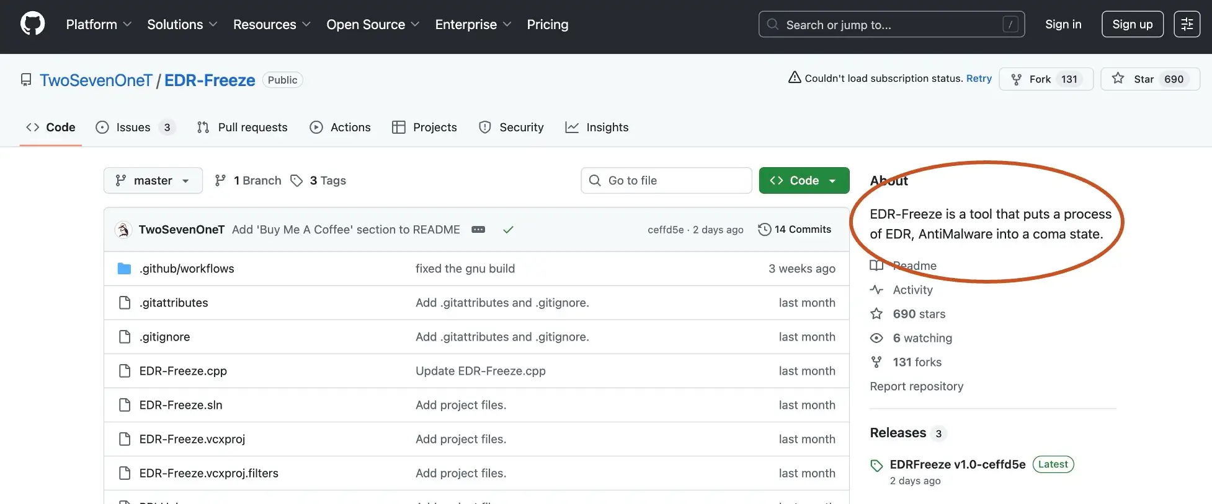The image size is (1212, 504).
Task: Expand the Resources menu
Action: [x=272, y=24]
